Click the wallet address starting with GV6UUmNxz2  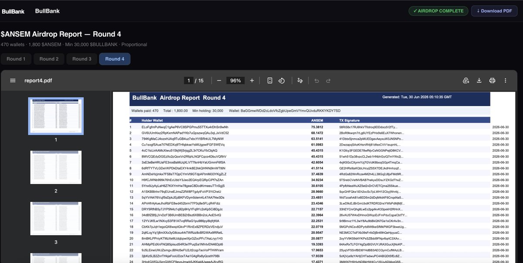tap(185, 133)
